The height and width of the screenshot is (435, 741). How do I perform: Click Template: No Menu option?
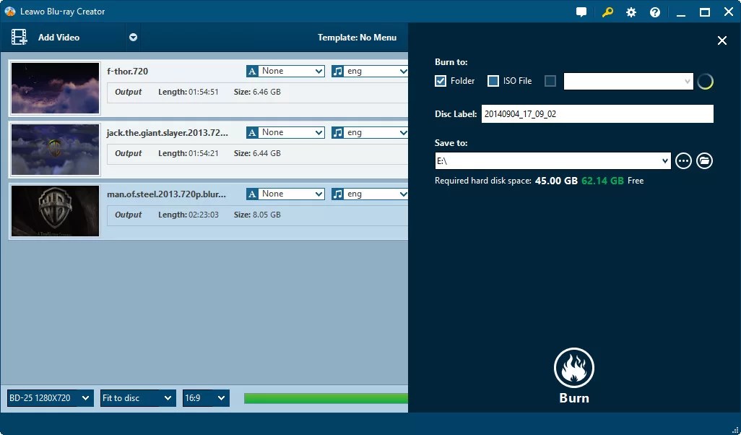coord(358,37)
